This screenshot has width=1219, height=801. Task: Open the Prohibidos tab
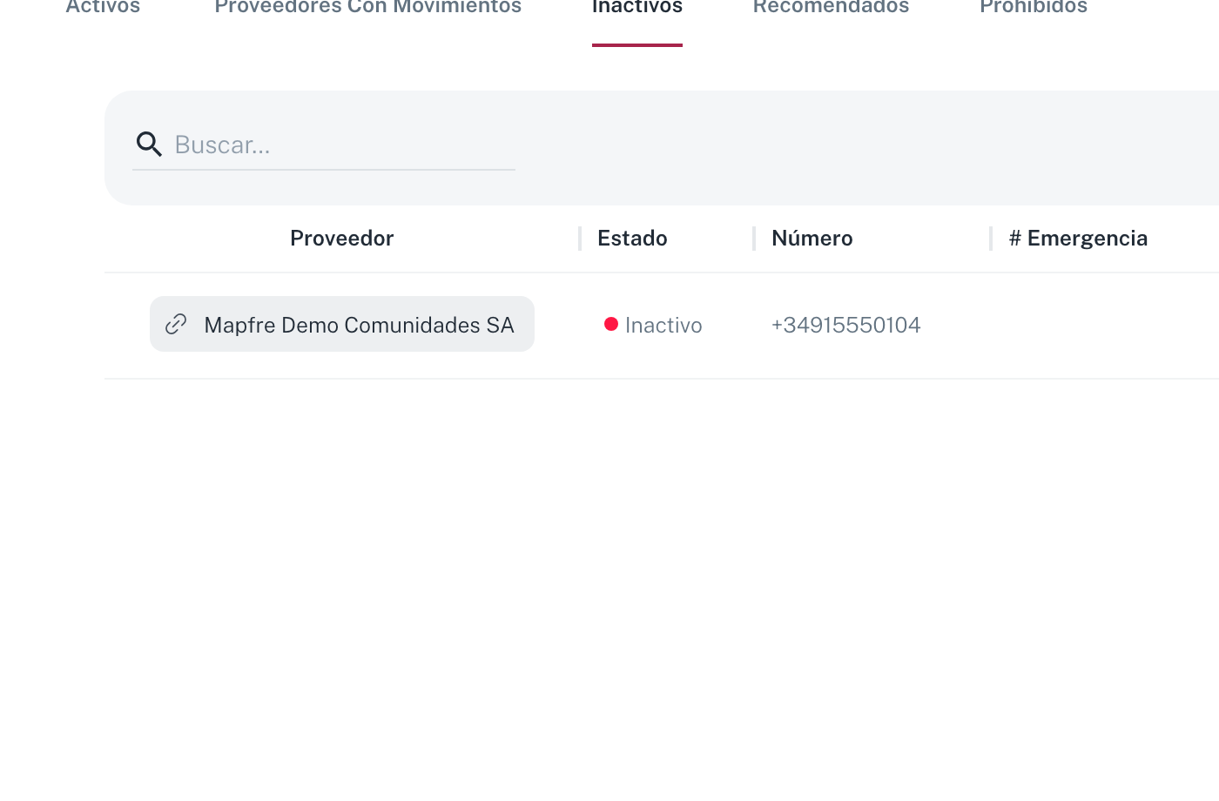click(x=1034, y=7)
